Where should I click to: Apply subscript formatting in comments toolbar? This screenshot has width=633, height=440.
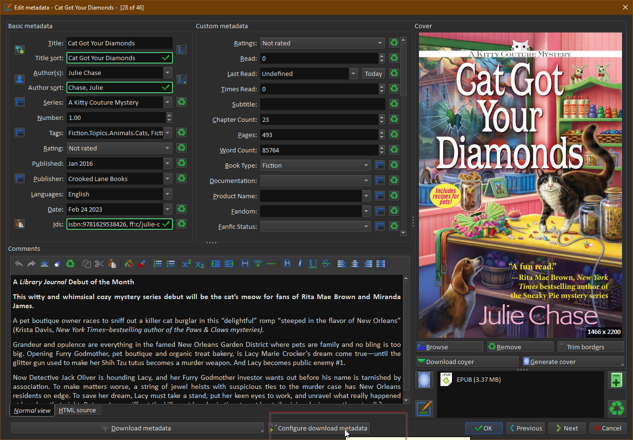[200, 264]
